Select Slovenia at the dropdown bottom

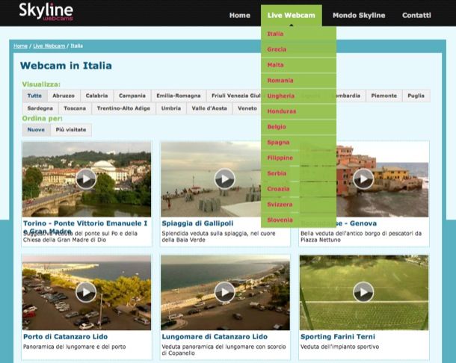click(x=299, y=220)
